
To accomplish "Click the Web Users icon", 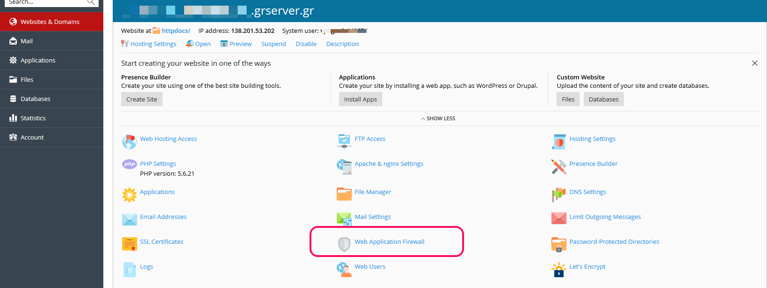I will 344,269.
